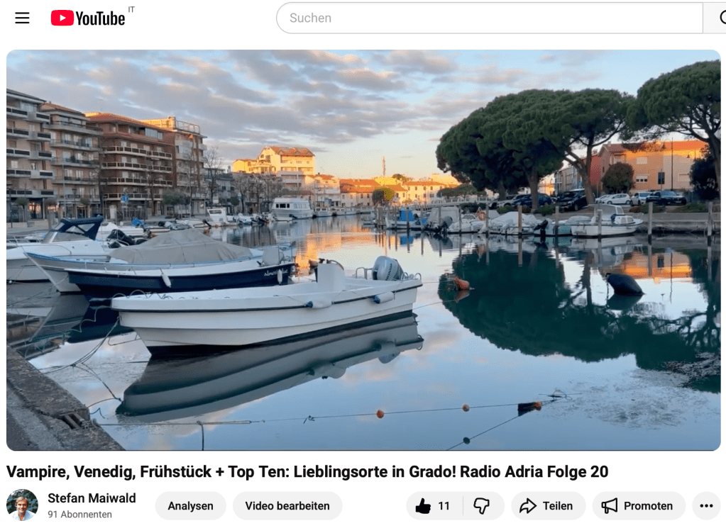Go to YouTube home via red logo

click(x=88, y=18)
